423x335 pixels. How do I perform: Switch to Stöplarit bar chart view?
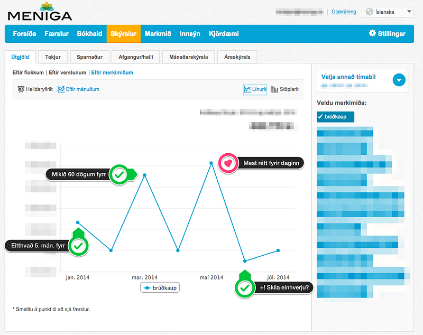click(x=285, y=89)
